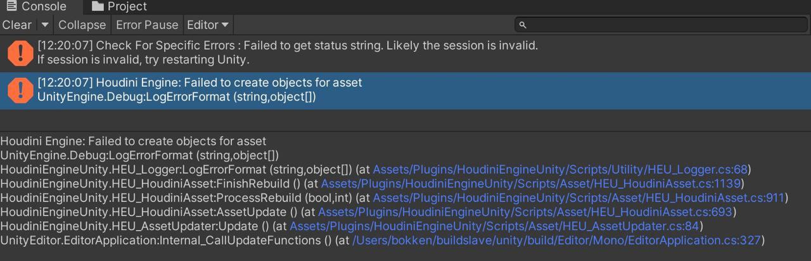The image size is (811, 261).
Task: Click error icon of the session invalid message
Action: point(20,53)
